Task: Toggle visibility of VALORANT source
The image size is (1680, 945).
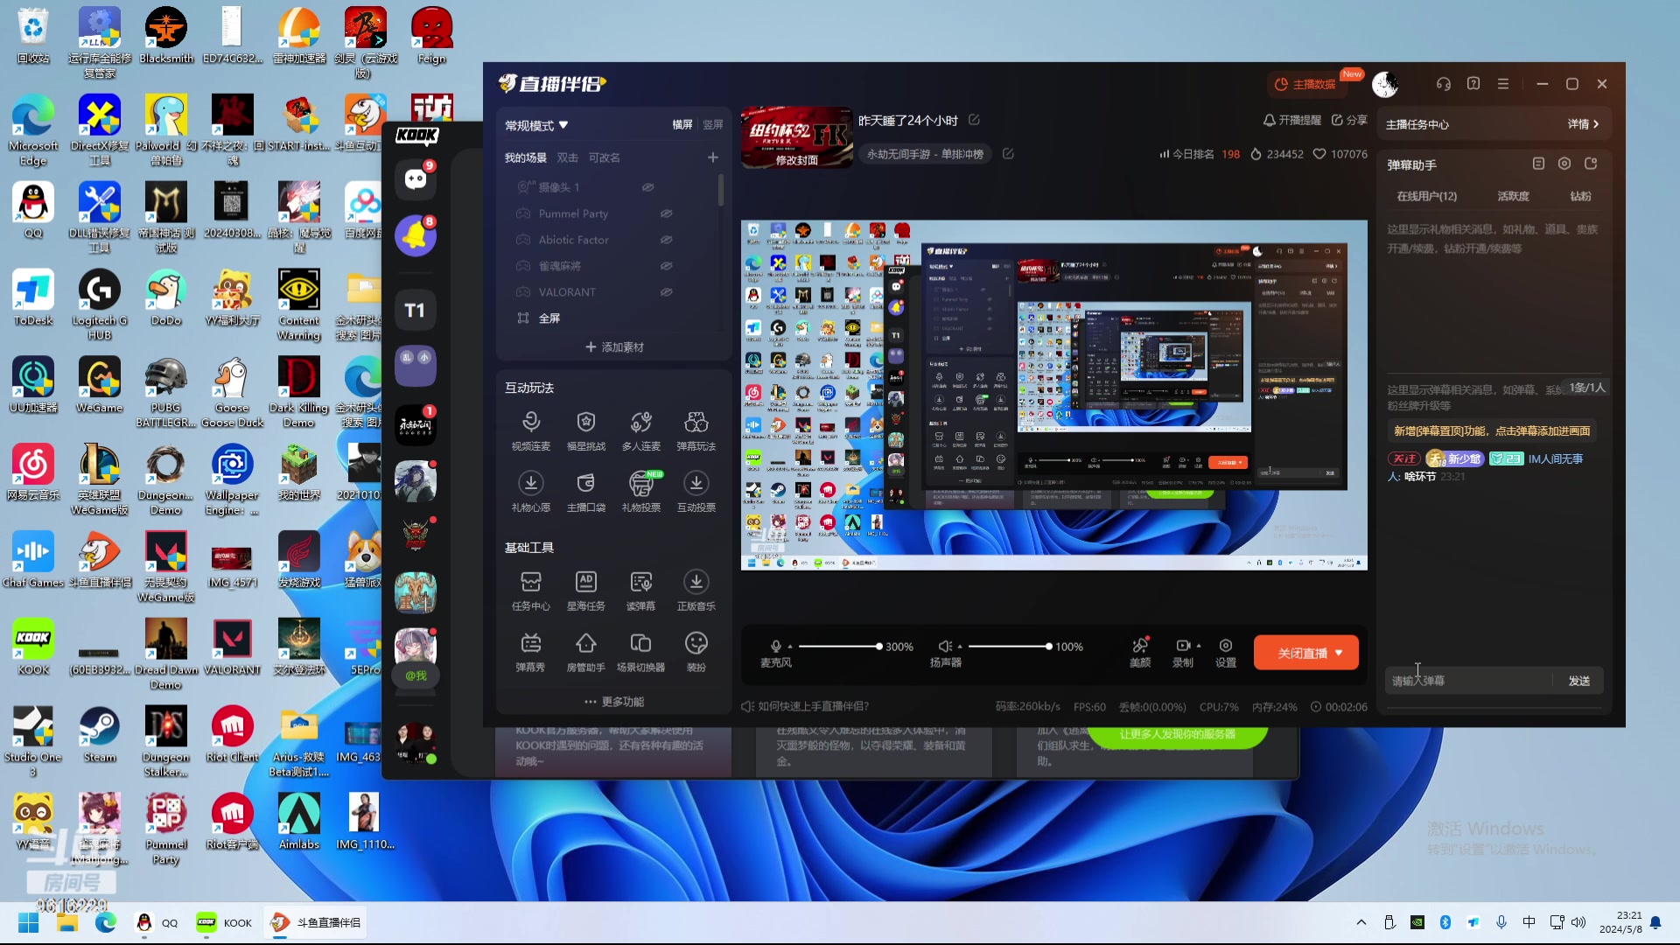Action: (x=666, y=292)
